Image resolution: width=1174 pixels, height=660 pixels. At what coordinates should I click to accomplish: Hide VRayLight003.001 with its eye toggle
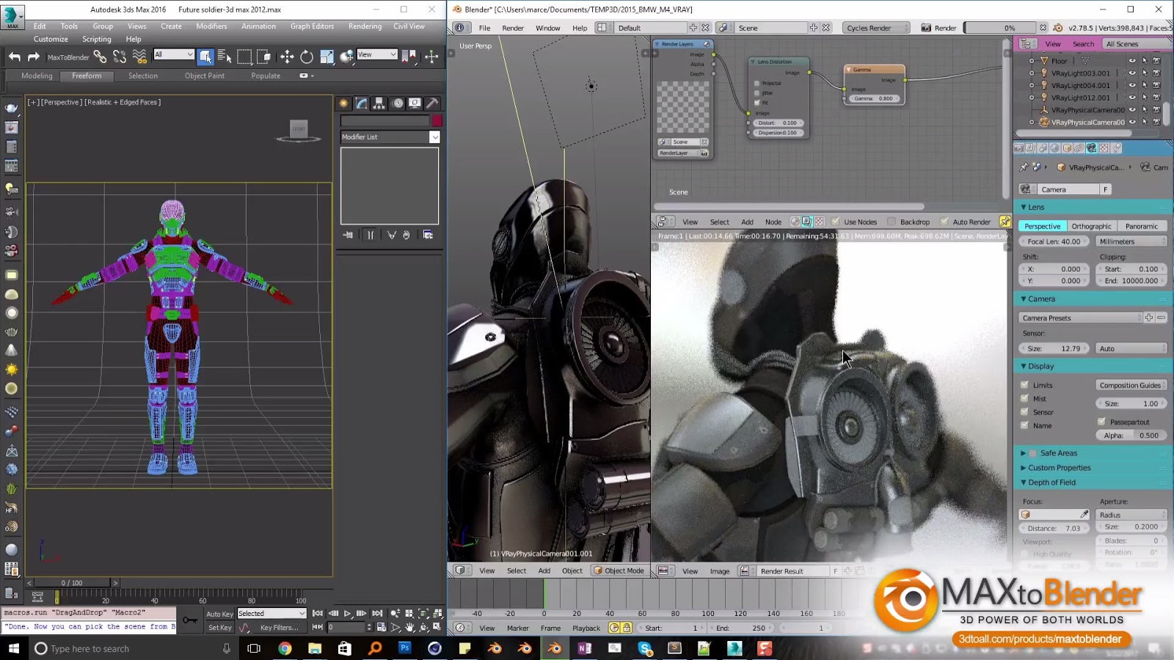(1132, 73)
